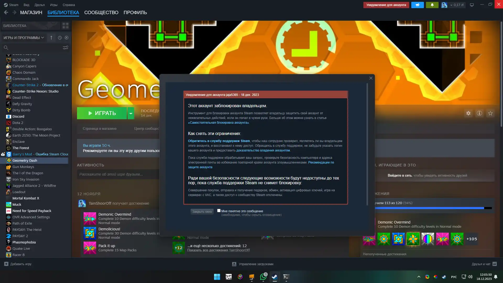The width and height of the screenshot is (503, 283).
Task: Click the Add game plus icon
Action: (x=6, y=264)
